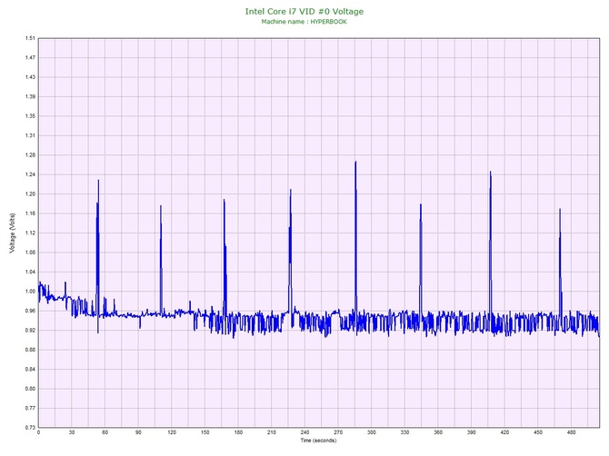Select the 1.00 voltage axis value
This screenshot has height=456, width=609.
[30, 292]
